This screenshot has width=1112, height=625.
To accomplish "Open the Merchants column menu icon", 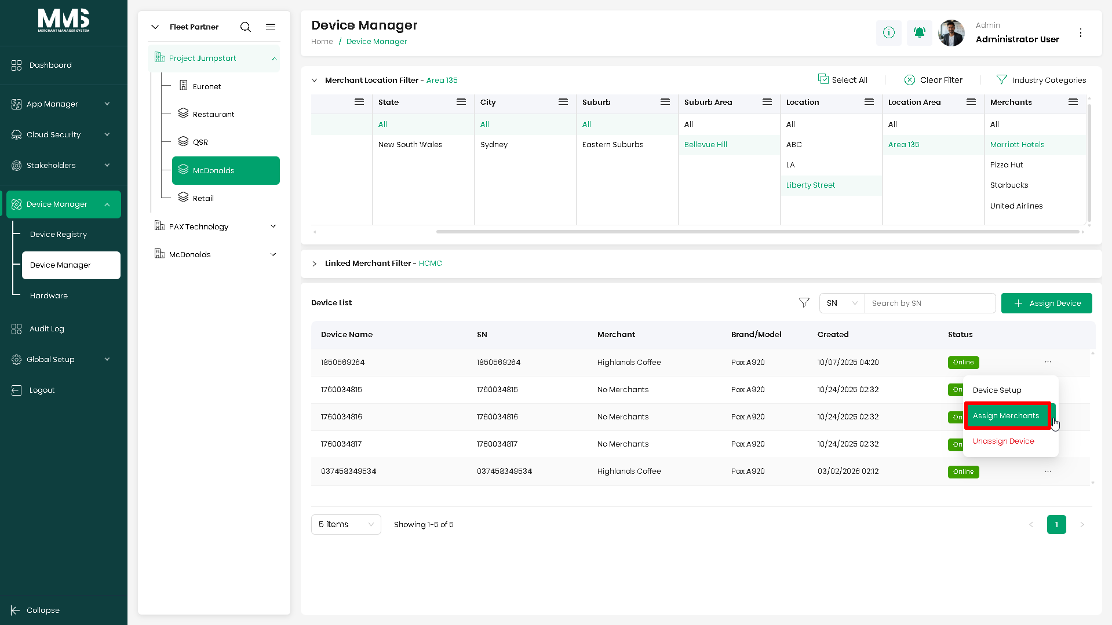I will pyautogui.click(x=1073, y=102).
